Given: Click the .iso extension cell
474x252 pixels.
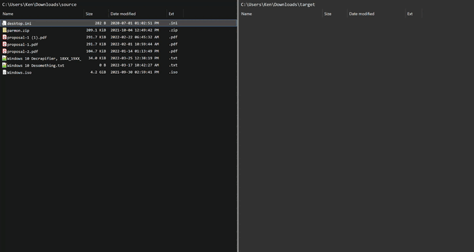Looking at the screenshot, I should [173, 72].
